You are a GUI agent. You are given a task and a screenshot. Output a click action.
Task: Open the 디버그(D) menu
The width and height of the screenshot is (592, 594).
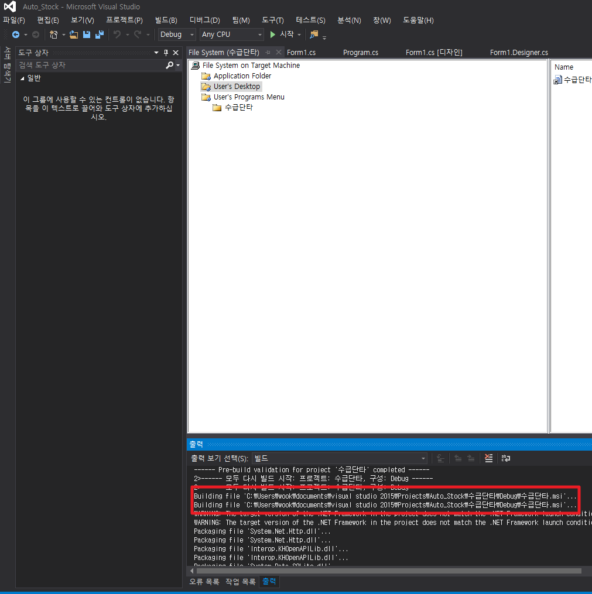pyautogui.click(x=205, y=20)
